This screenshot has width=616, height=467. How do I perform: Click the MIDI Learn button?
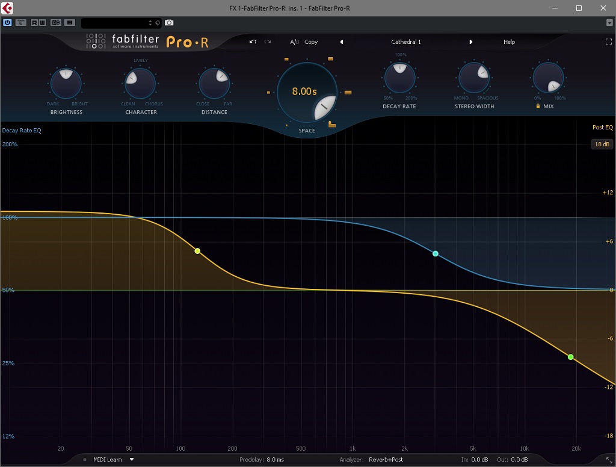click(107, 460)
